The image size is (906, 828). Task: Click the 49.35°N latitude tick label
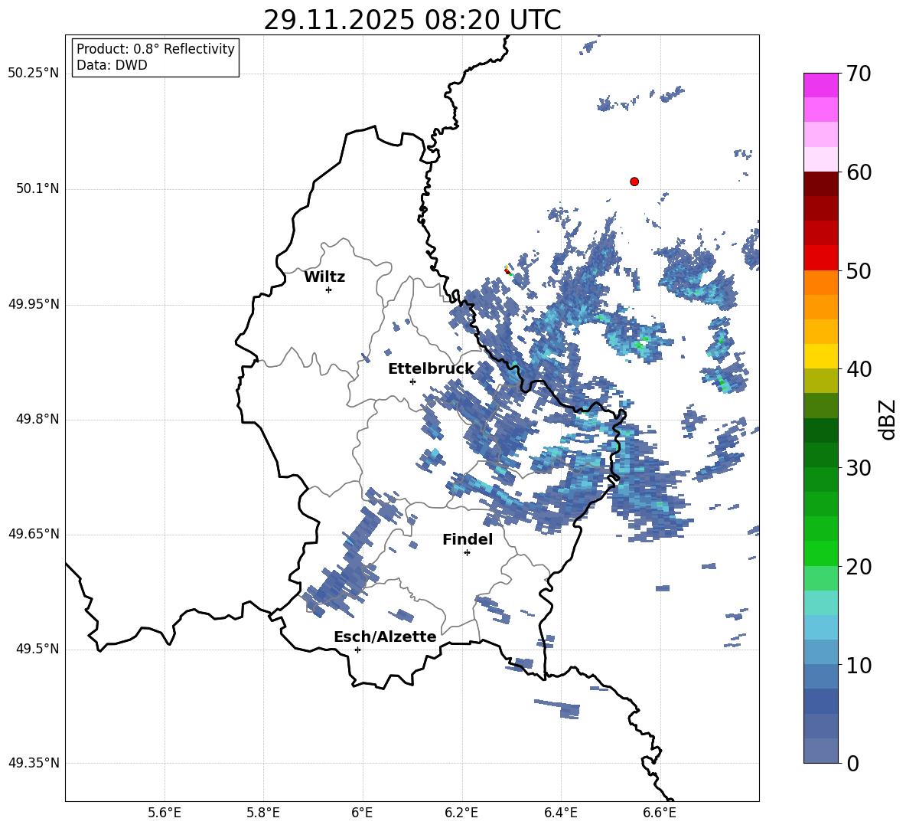[x=34, y=764]
